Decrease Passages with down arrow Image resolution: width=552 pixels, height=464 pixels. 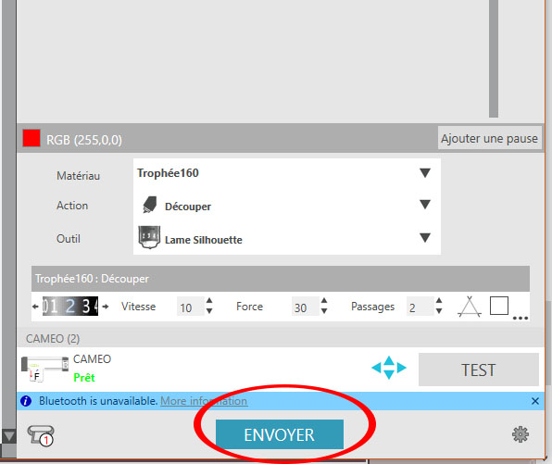(439, 311)
